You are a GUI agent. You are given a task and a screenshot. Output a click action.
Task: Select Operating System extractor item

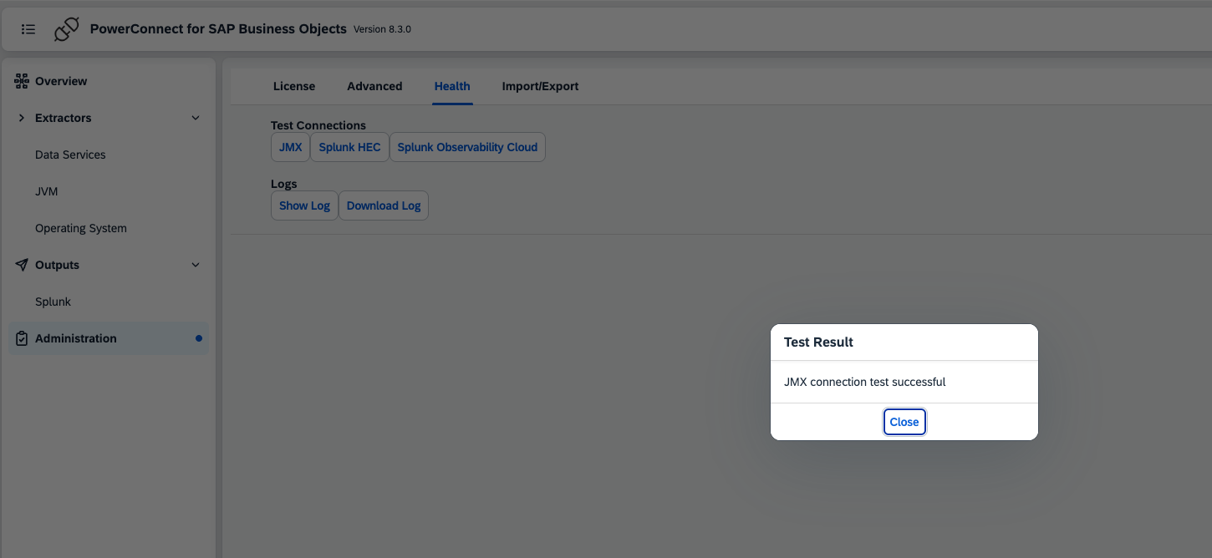click(x=81, y=228)
